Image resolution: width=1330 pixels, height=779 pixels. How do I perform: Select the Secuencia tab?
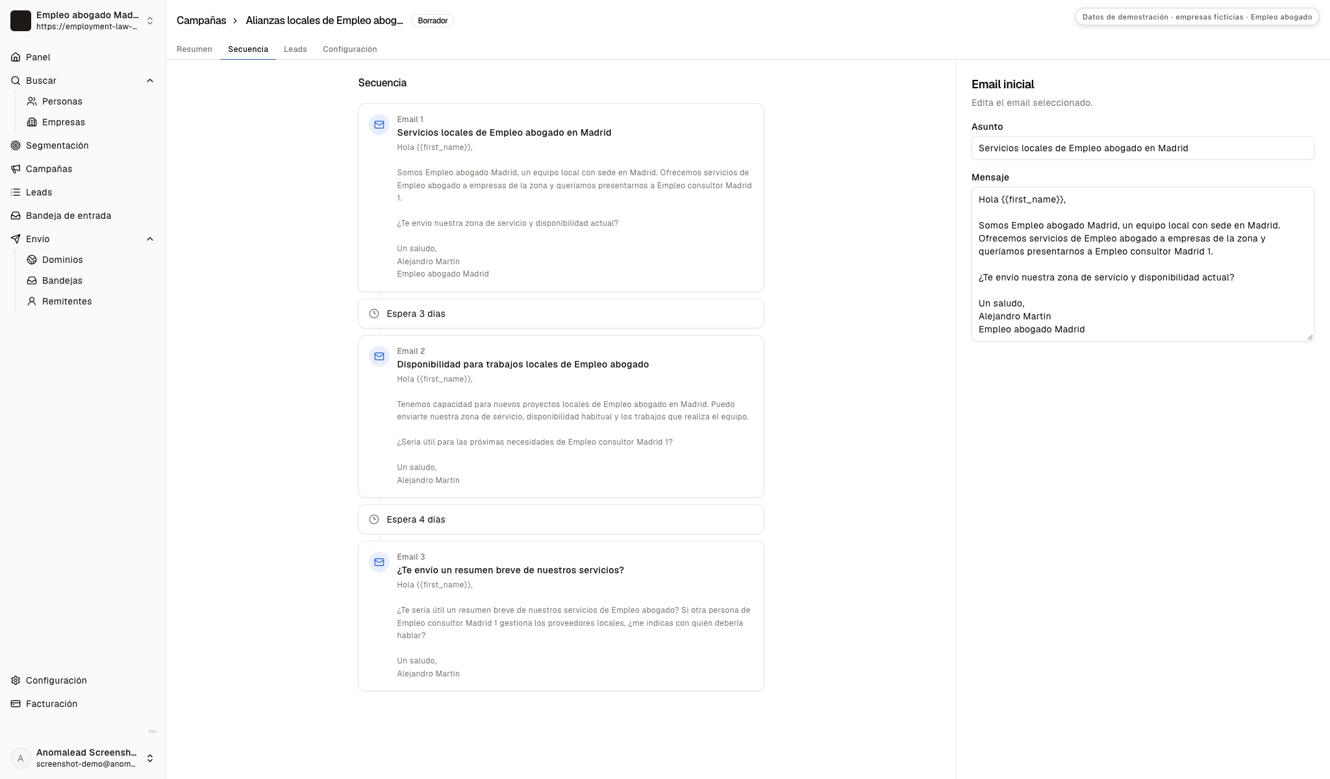pyautogui.click(x=248, y=49)
